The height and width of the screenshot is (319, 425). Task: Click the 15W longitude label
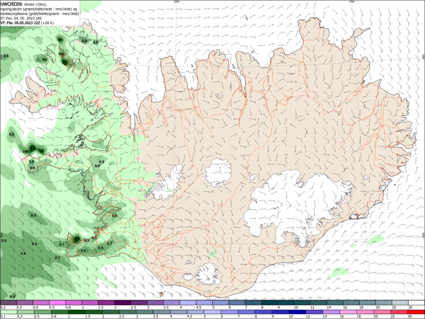[x=352, y=2]
